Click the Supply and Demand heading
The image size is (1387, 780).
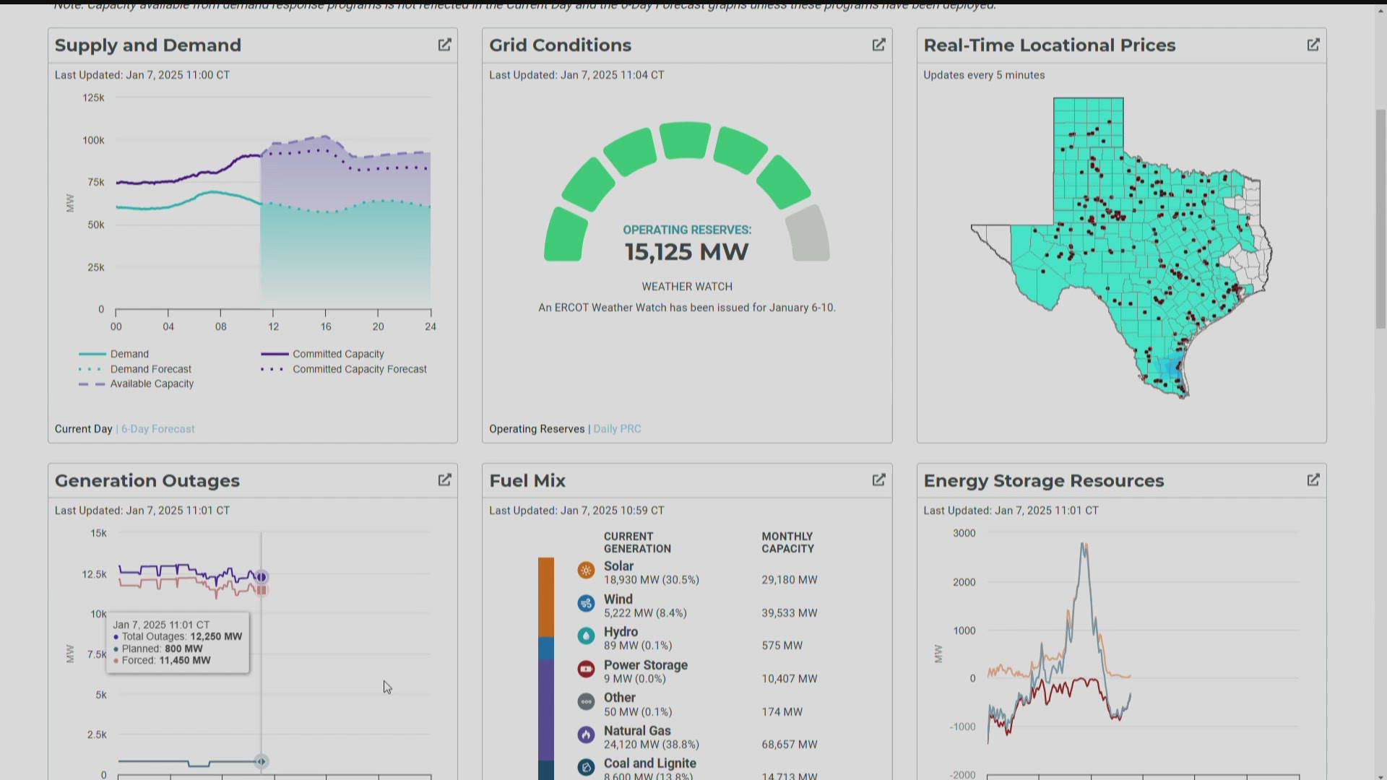pyautogui.click(x=148, y=45)
